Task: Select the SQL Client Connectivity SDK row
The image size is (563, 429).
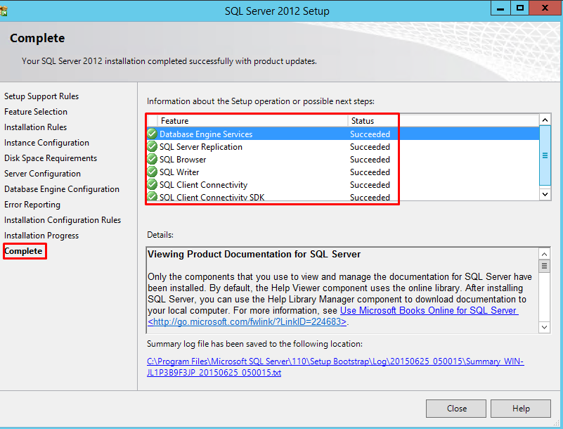Action: coord(343,196)
